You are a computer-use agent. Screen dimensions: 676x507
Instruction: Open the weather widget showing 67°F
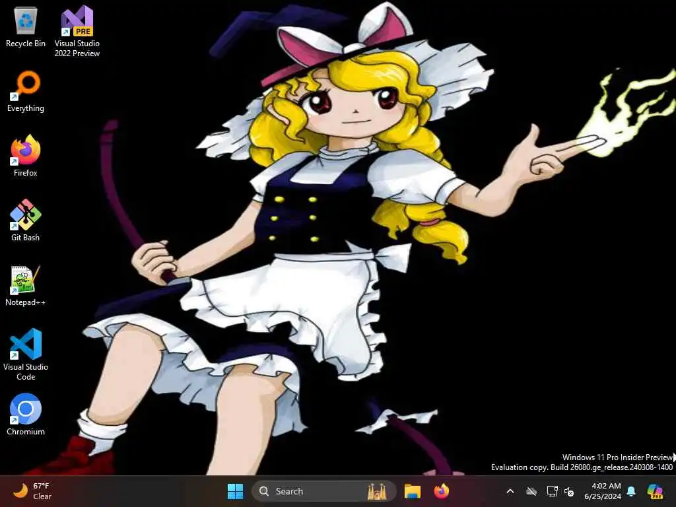[33, 491]
